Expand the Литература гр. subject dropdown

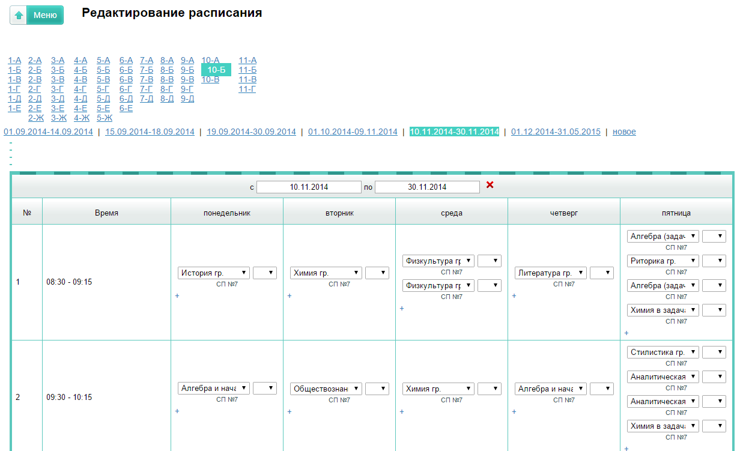tap(550, 273)
